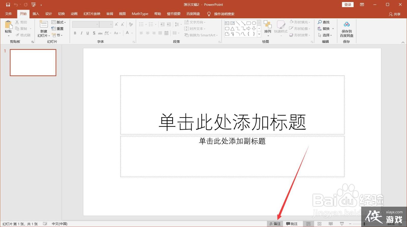Click the Find (查找) button
The width and height of the screenshot is (407, 227).
pos(324,22)
